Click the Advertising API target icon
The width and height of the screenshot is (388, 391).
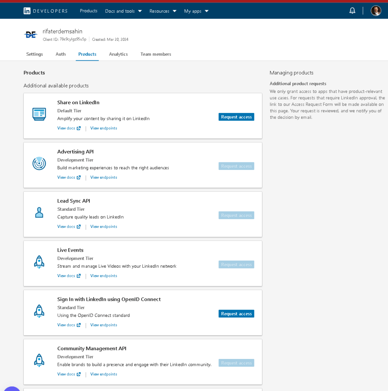click(39, 163)
